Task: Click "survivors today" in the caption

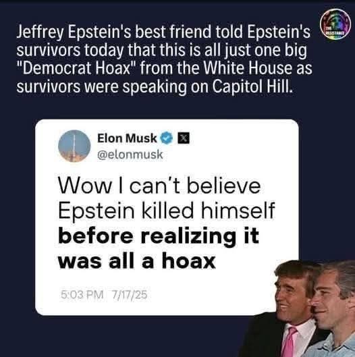Action: [x=70, y=51]
